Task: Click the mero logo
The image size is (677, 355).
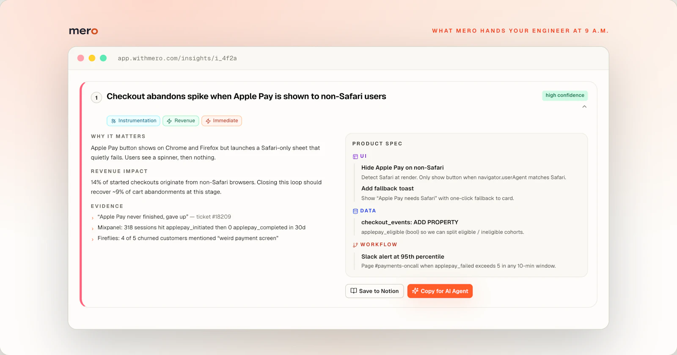Action: pyautogui.click(x=83, y=31)
